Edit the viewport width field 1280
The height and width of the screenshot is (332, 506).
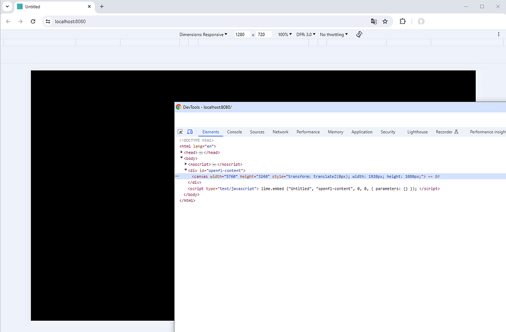(x=242, y=35)
